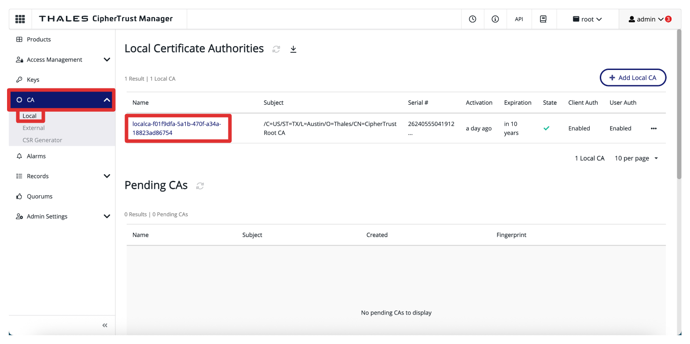Collapse the sidebar with double chevron
Image resolution: width=690 pixels, height=344 pixels.
(105, 326)
